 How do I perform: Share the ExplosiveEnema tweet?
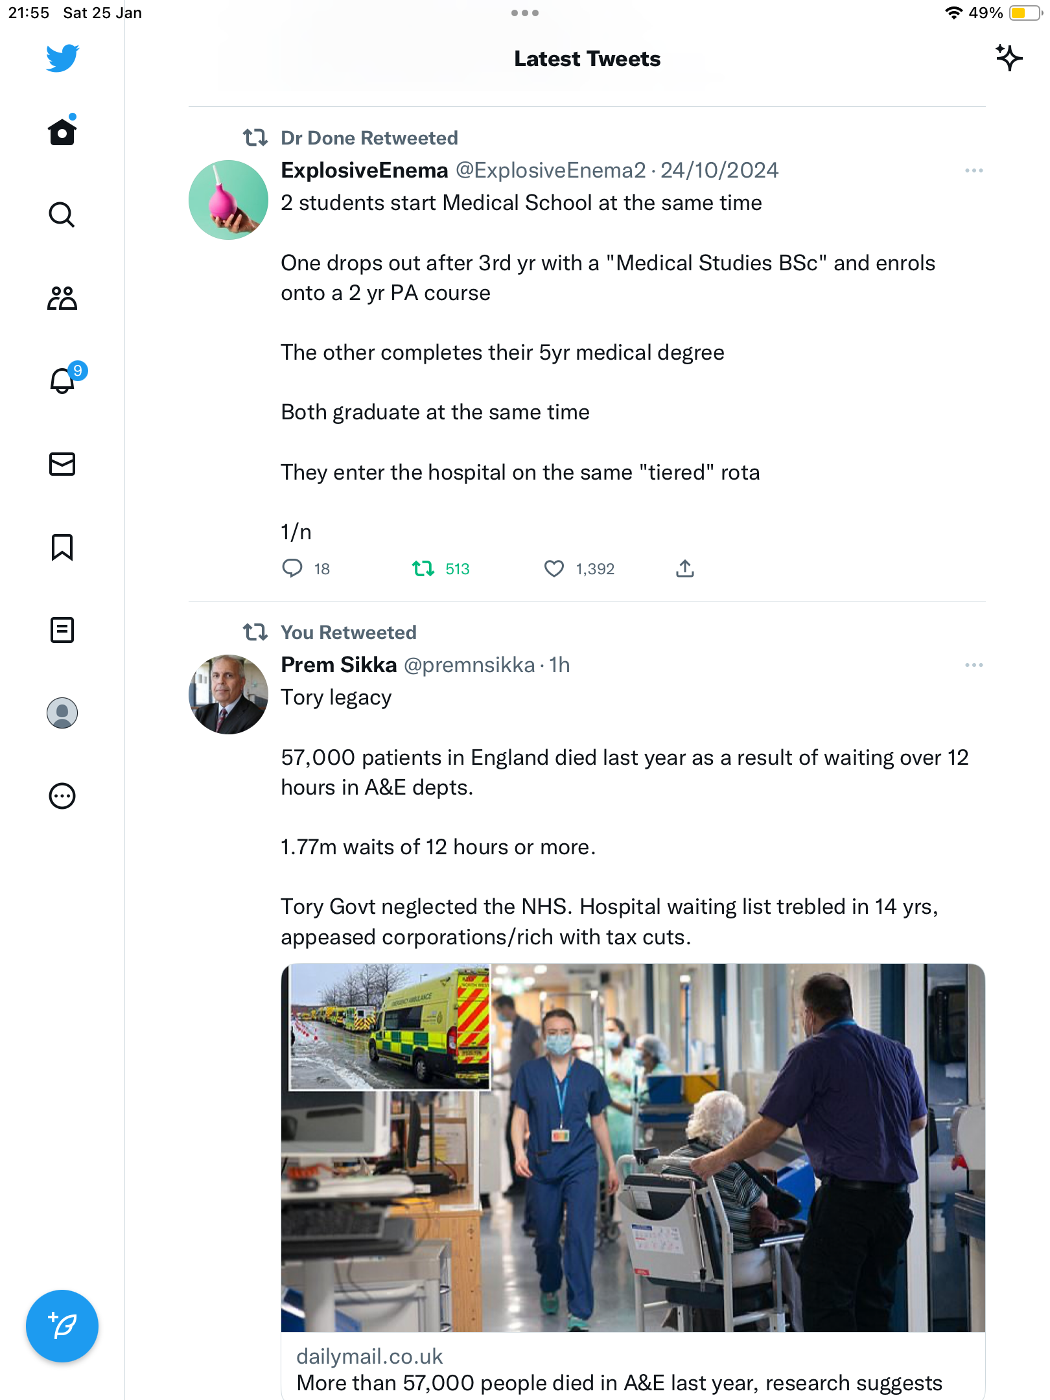[685, 568]
